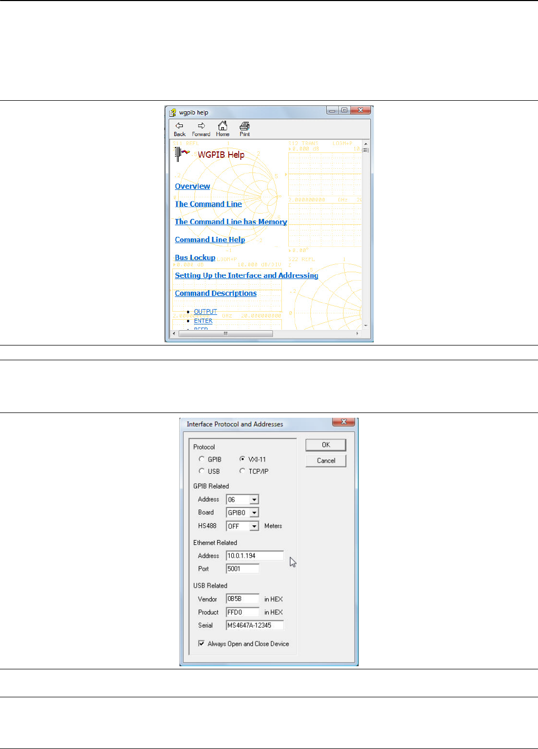The height and width of the screenshot is (749, 538).
Task: Open The Command Line link
Action: (208, 204)
